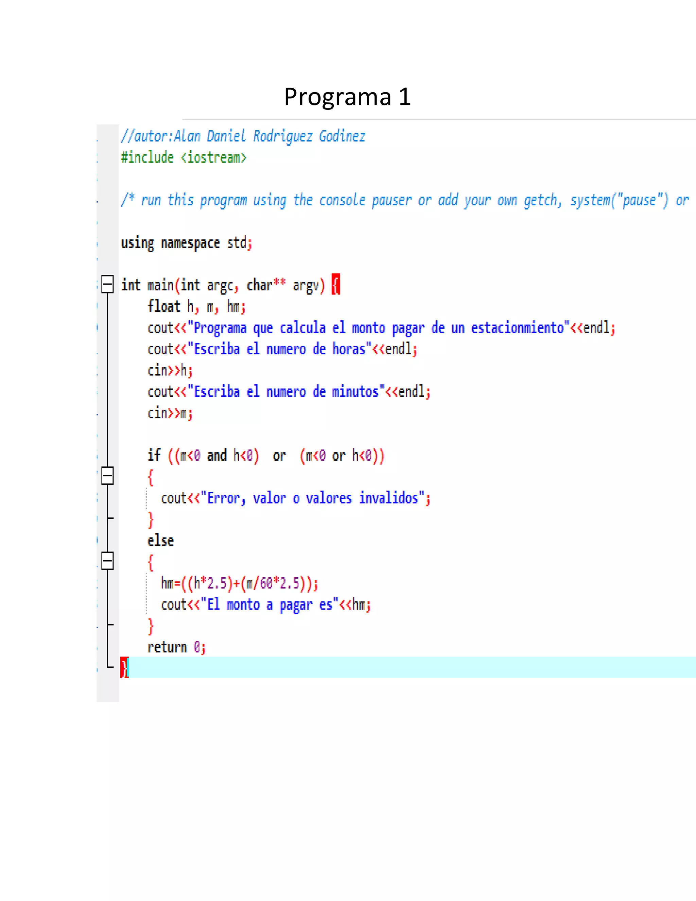Click the red highlighted opening brace after argv
The width and height of the screenshot is (696, 901).
coord(336,285)
